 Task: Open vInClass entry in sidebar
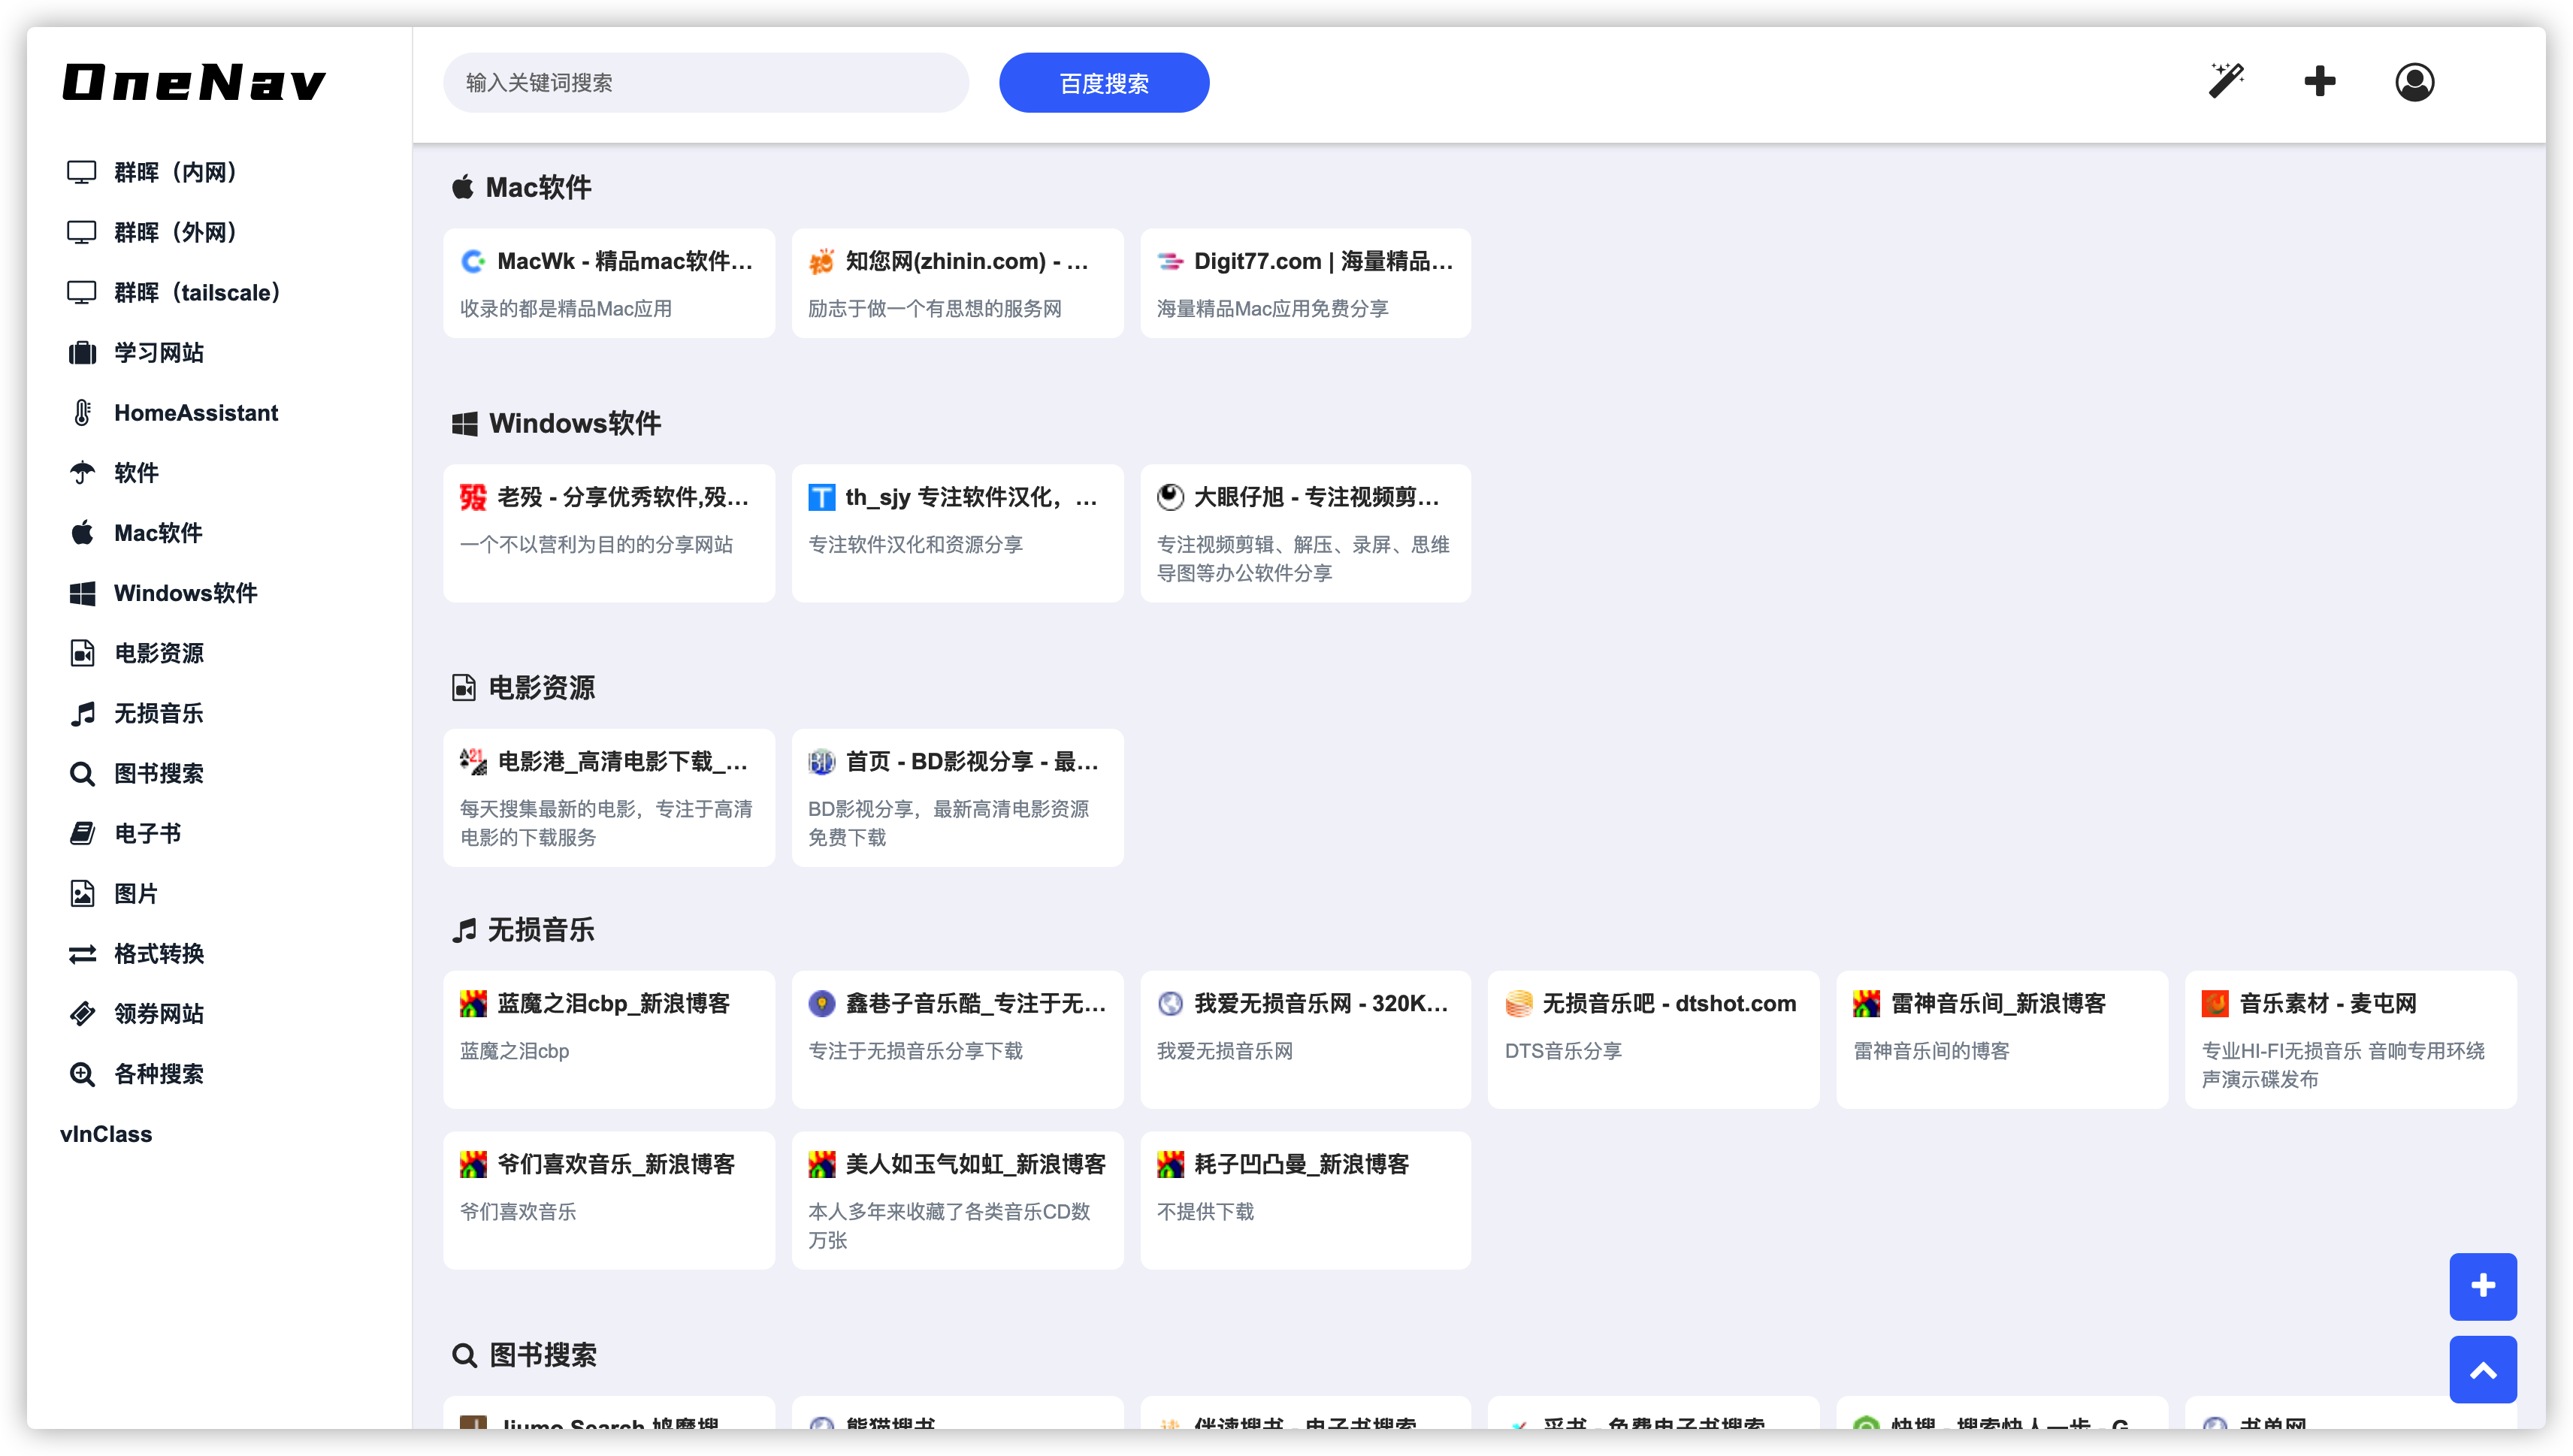[x=106, y=1134]
